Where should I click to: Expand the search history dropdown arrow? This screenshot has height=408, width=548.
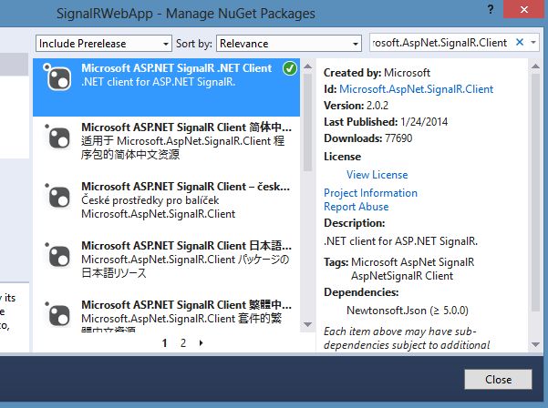coord(533,43)
